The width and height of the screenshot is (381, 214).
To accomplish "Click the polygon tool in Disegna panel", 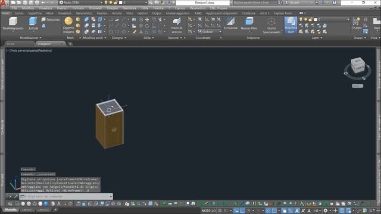I will 111,32.
